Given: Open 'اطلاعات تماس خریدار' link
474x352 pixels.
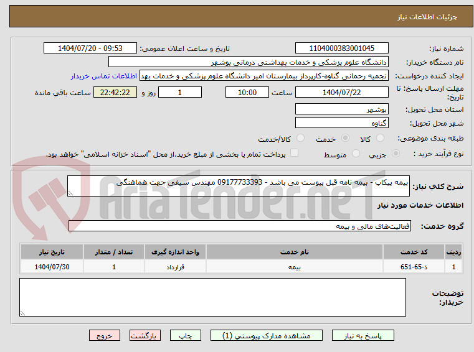Looking at the screenshot, I should coord(104,76).
